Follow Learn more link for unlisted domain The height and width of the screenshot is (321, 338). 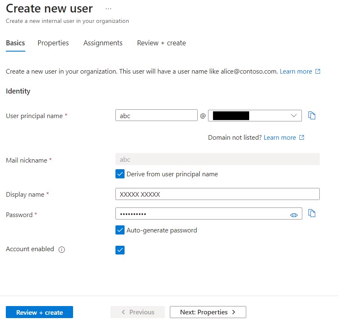tap(280, 138)
